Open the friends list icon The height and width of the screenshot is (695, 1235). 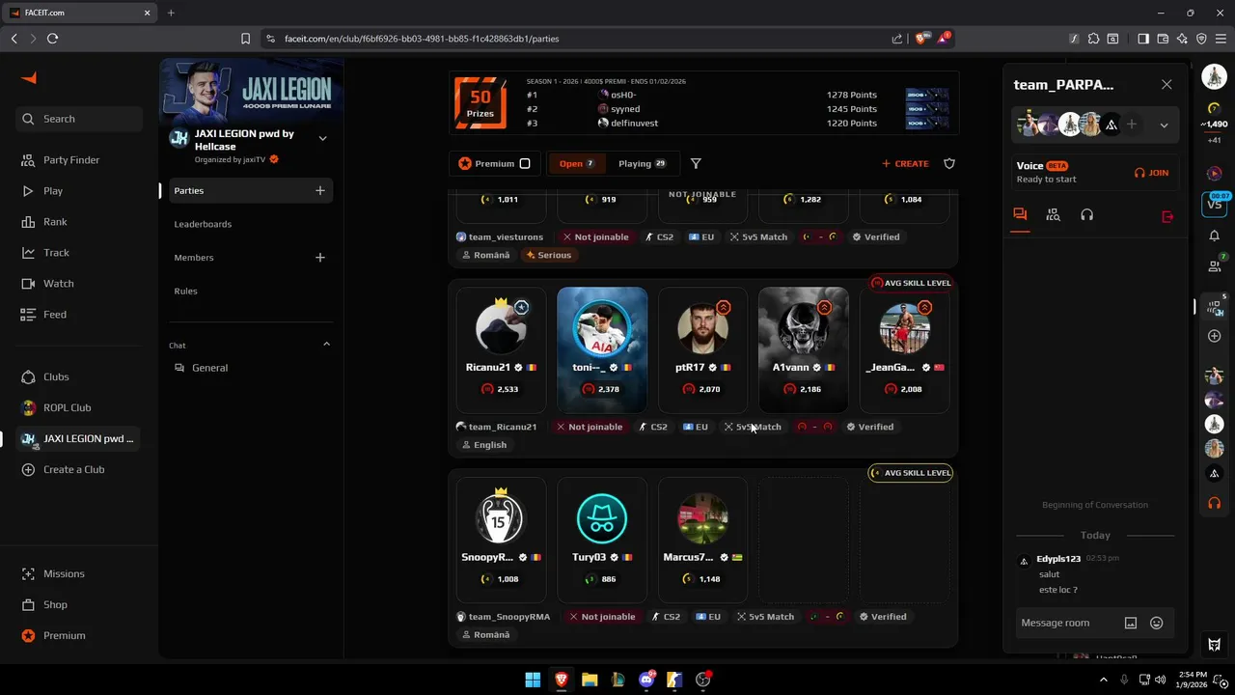pos(1214,265)
